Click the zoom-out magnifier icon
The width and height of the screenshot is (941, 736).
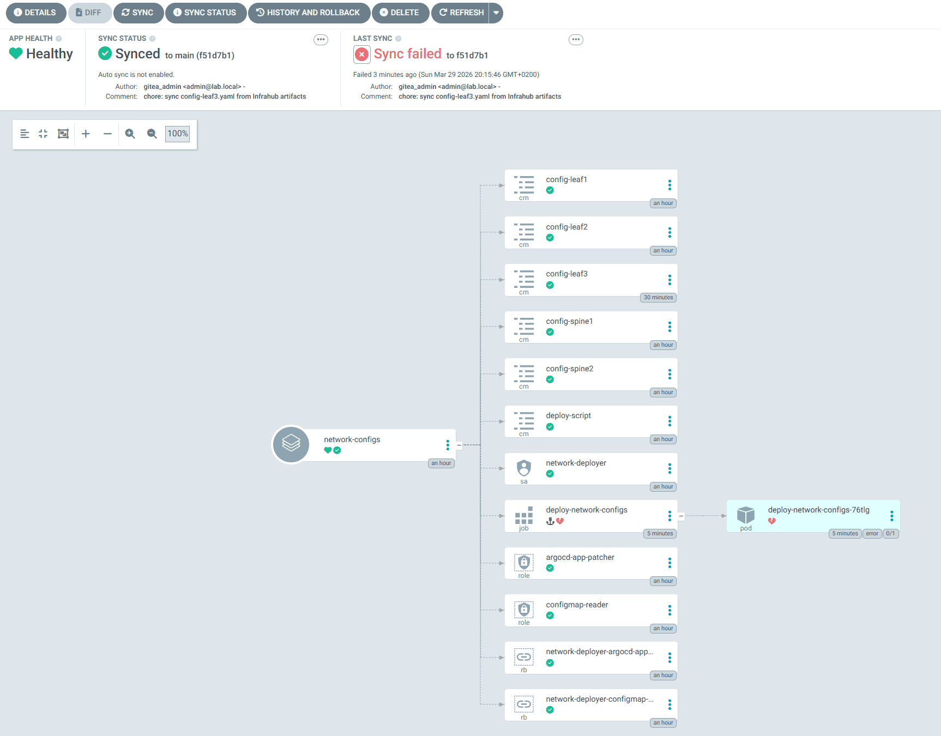point(152,134)
